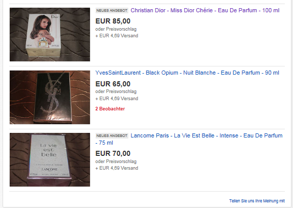Select oder Preisvorschlag under EUR 70,00
Image resolution: width=293 pixels, height=208 pixels.
tap(116, 161)
